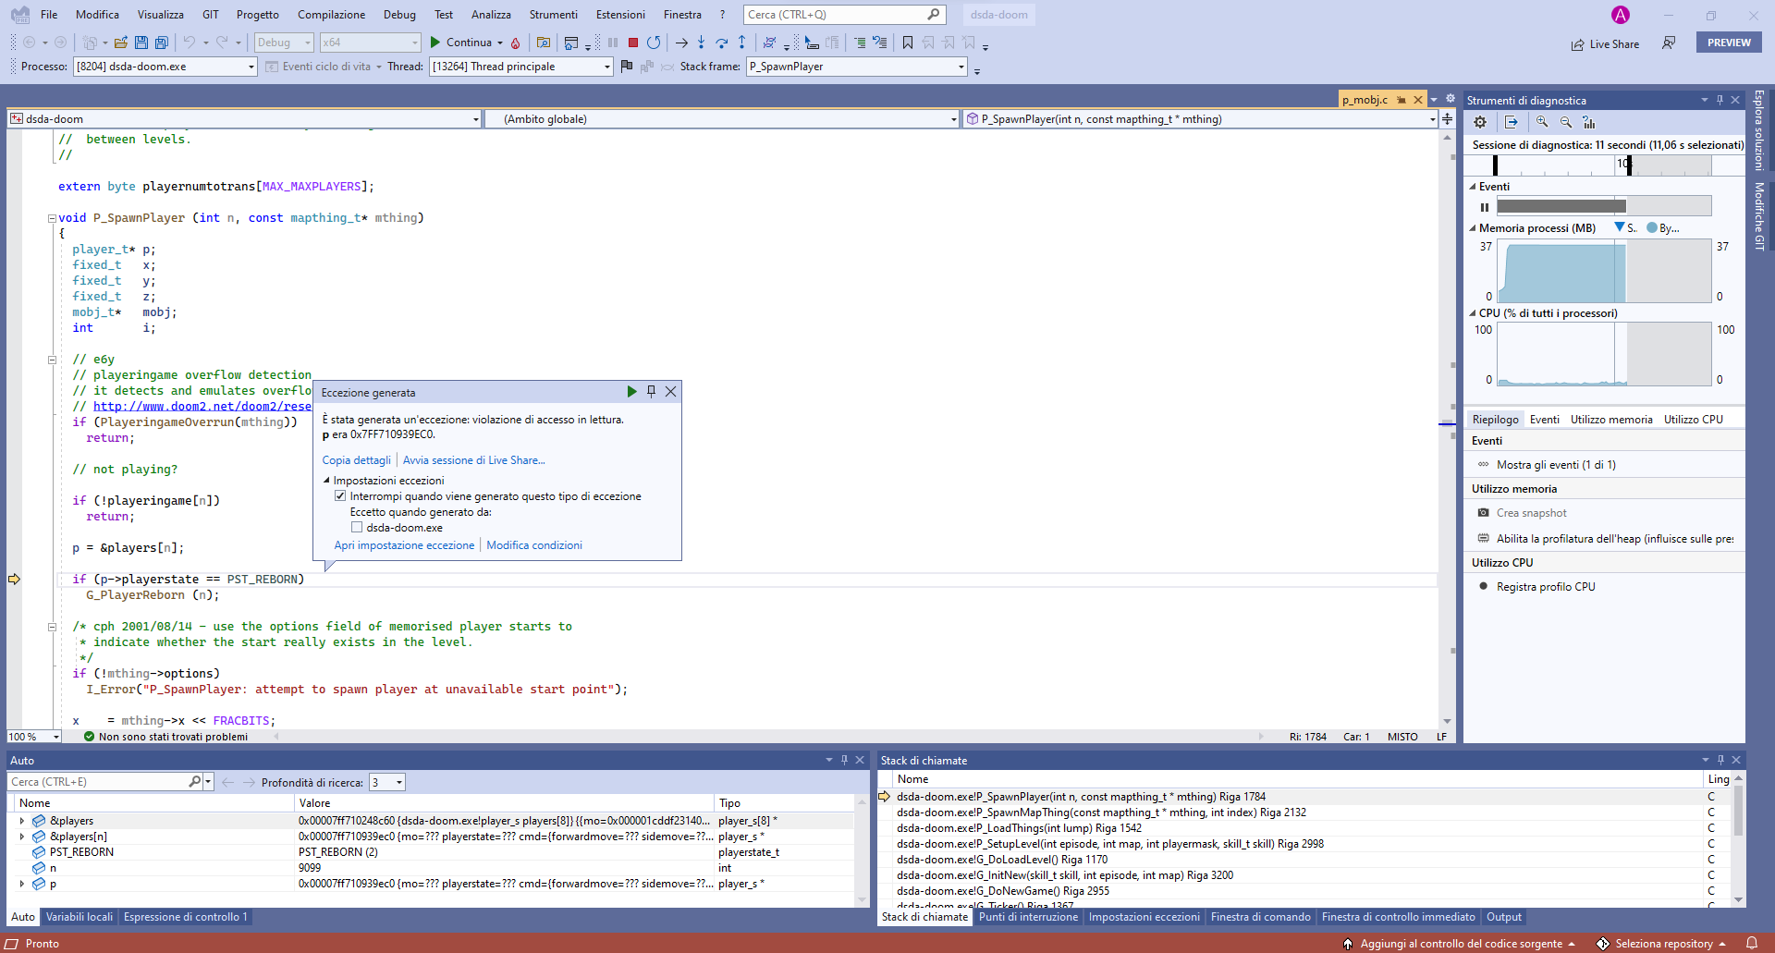Click the 'Copia dettagli' link

[356, 460]
